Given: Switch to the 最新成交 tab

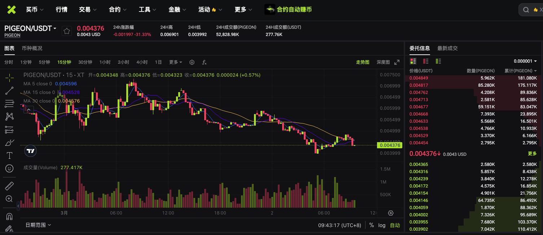Looking at the screenshot, I should pos(447,48).
